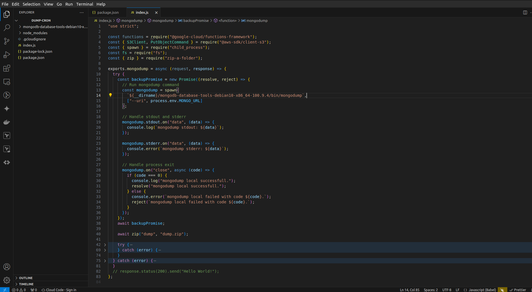The width and height of the screenshot is (532, 292).
Task: Open .gcloudignore in the explorer
Action: pos(51,39)
